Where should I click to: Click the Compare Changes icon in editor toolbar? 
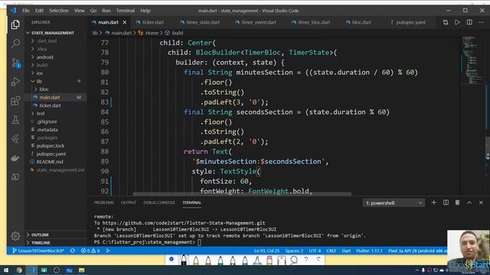point(446,22)
